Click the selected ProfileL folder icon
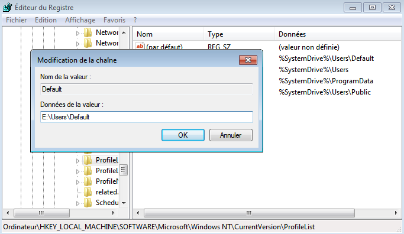404x234 pixels. (x=88, y=160)
